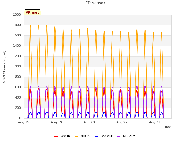Toggle the NIR in legend entry

point(82,136)
